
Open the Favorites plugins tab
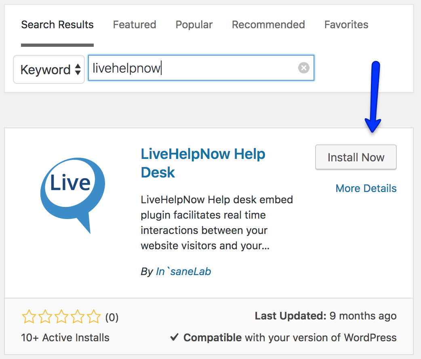coord(346,25)
